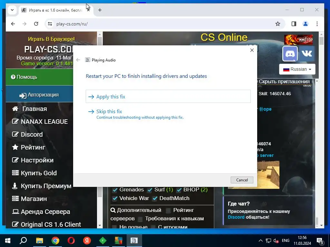Bookmark this page with star icon
Viewport: 330px width, 247px height.
pos(278,24)
